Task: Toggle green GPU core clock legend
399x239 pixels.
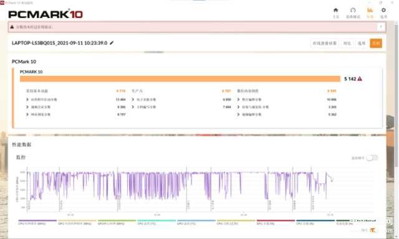Action: [x=117, y=222]
